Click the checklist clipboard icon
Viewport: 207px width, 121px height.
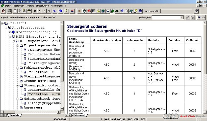(x=126, y=11)
